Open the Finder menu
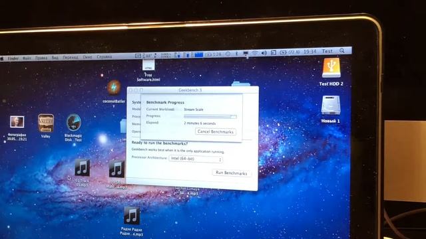Image resolution: width=426 pixels, height=239 pixels. tap(13, 58)
